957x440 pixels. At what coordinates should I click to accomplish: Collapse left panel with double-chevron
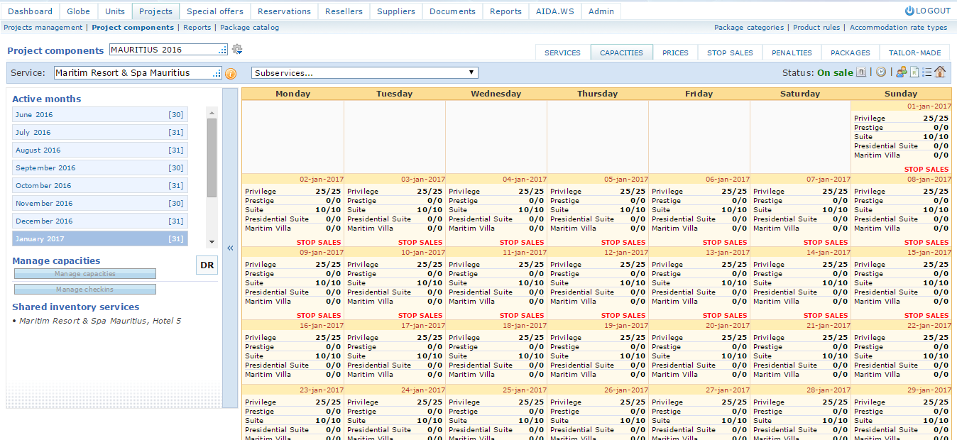pyautogui.click(x=230, y=248)
